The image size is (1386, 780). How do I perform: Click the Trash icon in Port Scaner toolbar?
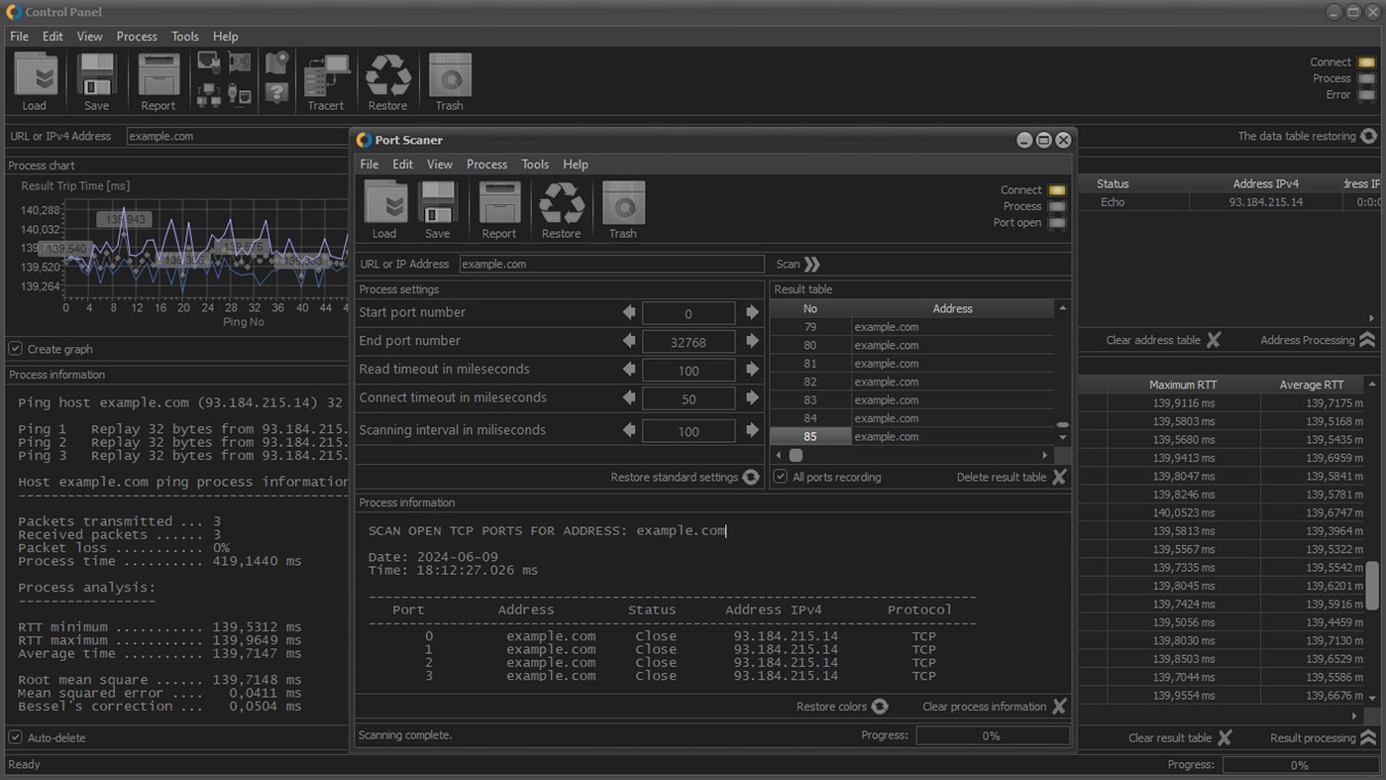point(623,209)
